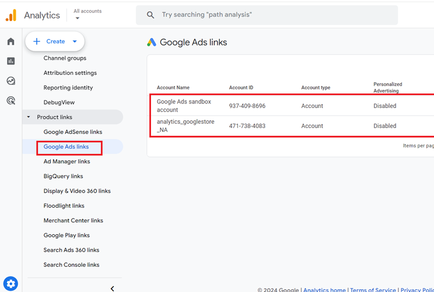The image size is (434, 292).
Task: Click the Google Ads logo icon
Action: [152, 43]
